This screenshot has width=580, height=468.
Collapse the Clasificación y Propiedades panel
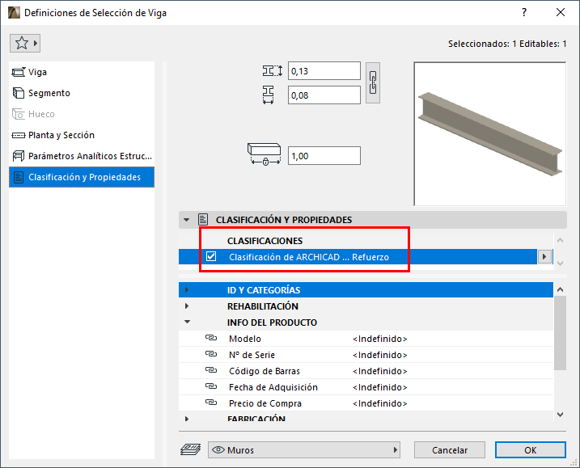click(x=187, y=219)
